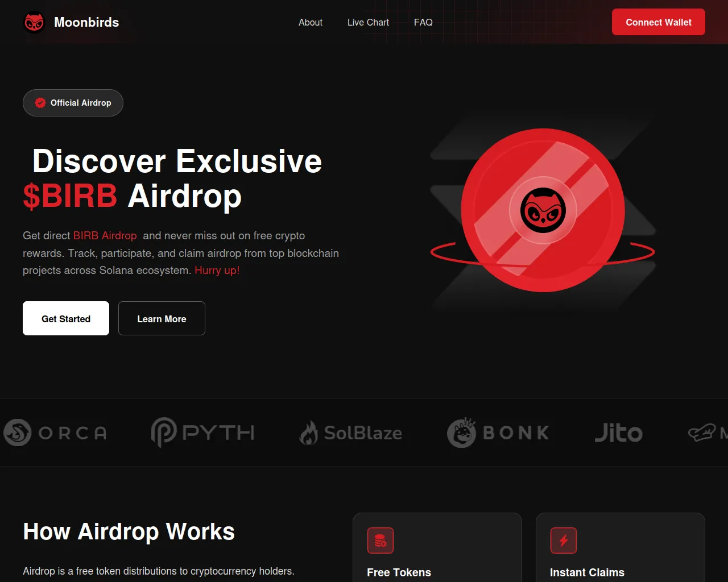
Task: Open the FAQ nav link
Action: tap(423, 22)
